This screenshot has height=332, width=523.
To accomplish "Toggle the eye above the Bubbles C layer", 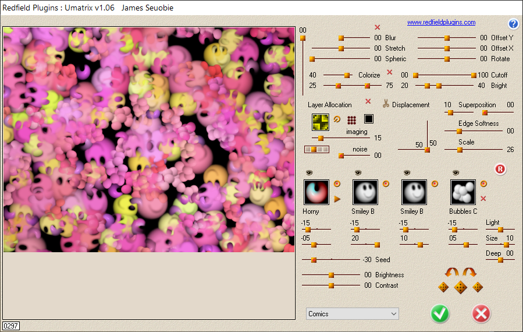I will 456,172.
